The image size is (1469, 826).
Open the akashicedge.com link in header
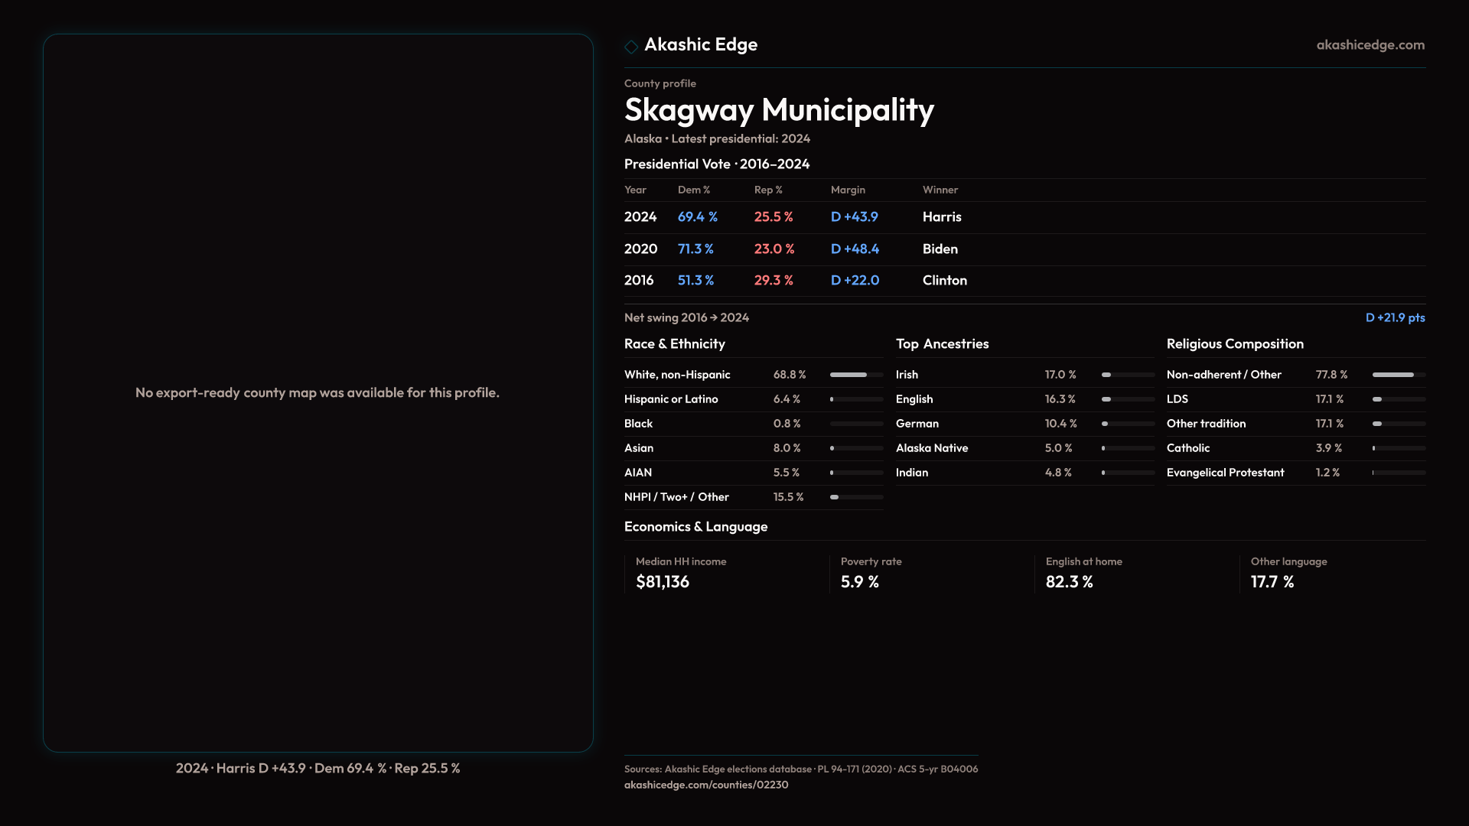(x=1370, y=45)
